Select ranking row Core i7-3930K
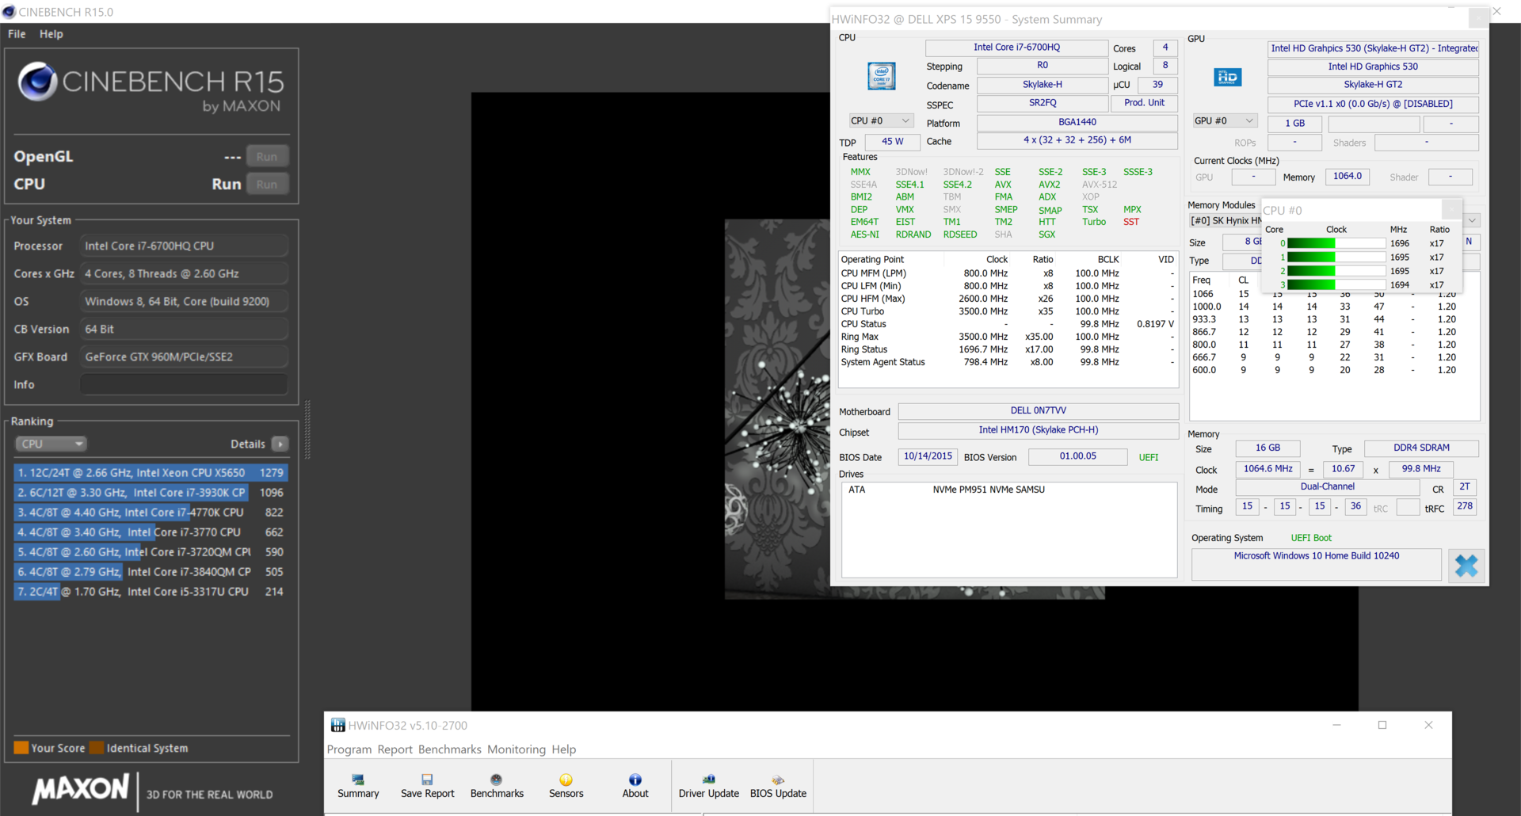Viewport: 1521px width, 816px height. (x=151, y=492)
